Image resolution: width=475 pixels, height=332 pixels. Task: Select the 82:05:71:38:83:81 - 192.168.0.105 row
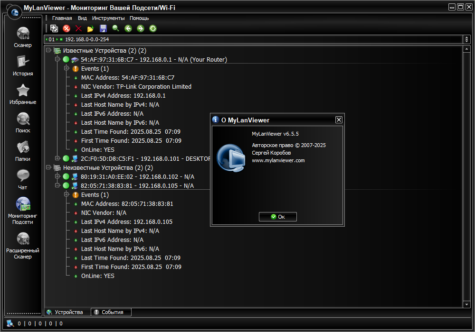(x=137, y=185)
